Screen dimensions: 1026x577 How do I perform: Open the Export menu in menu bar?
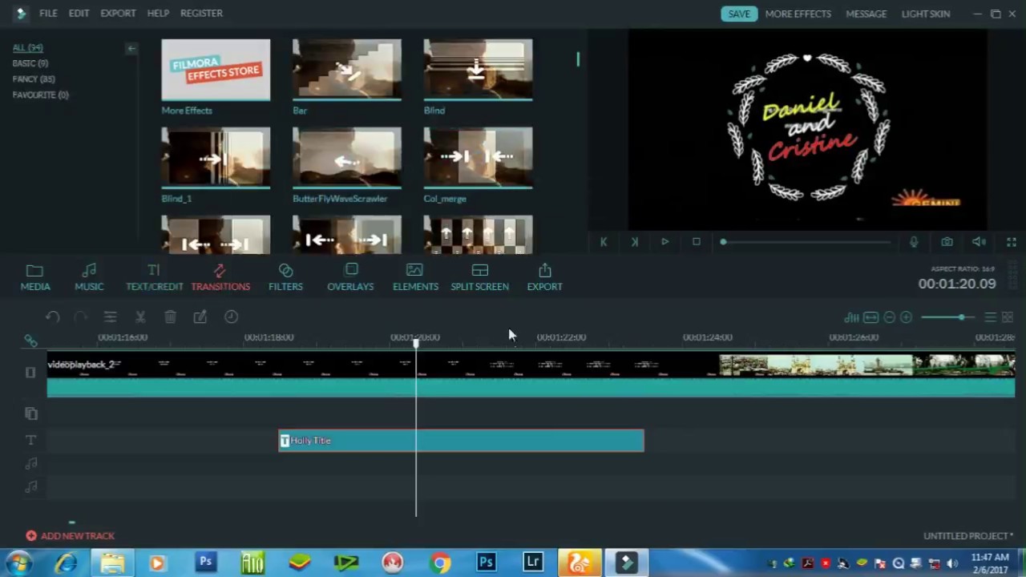tap(118, 14)
